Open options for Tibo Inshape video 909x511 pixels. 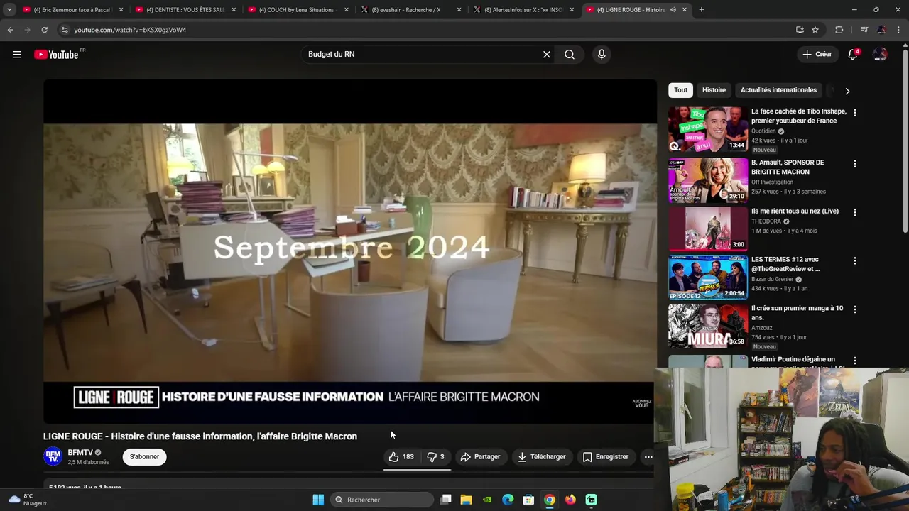[x=854, y=113]
